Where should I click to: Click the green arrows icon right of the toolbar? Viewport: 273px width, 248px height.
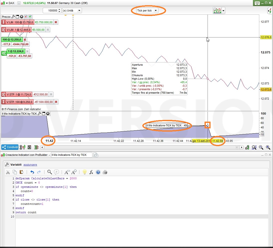point(270,11)
